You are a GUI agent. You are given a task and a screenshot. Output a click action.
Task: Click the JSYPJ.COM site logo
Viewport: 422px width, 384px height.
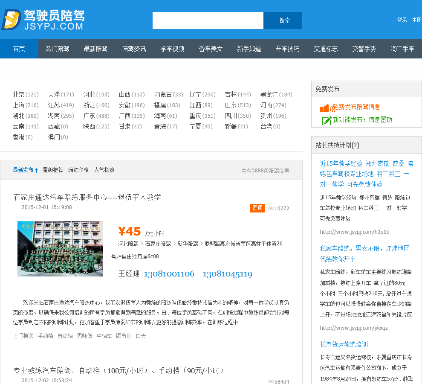click(43, 19)
